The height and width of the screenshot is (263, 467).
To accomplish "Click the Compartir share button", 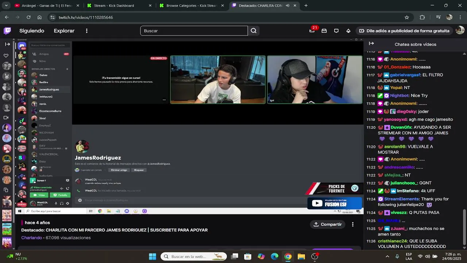I will [x=328, y=224].
